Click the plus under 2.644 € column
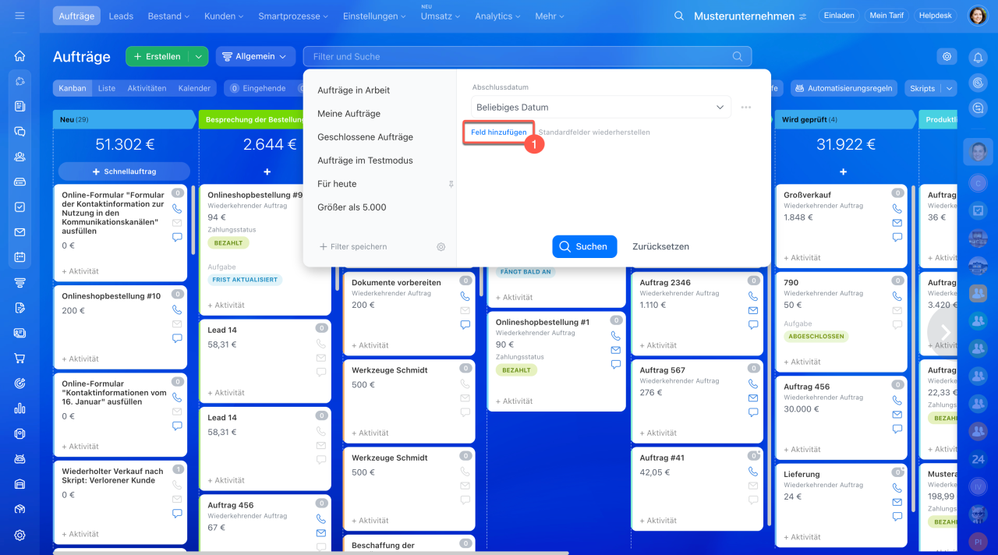Viewport: 998px width, 555px height. pos(267,171)
